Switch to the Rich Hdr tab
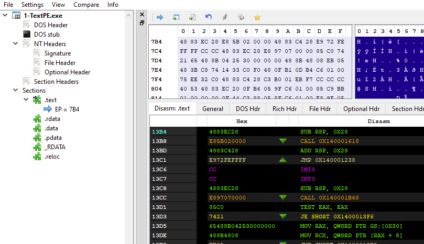Screen dimensions: 424x244 click(283, 108)
